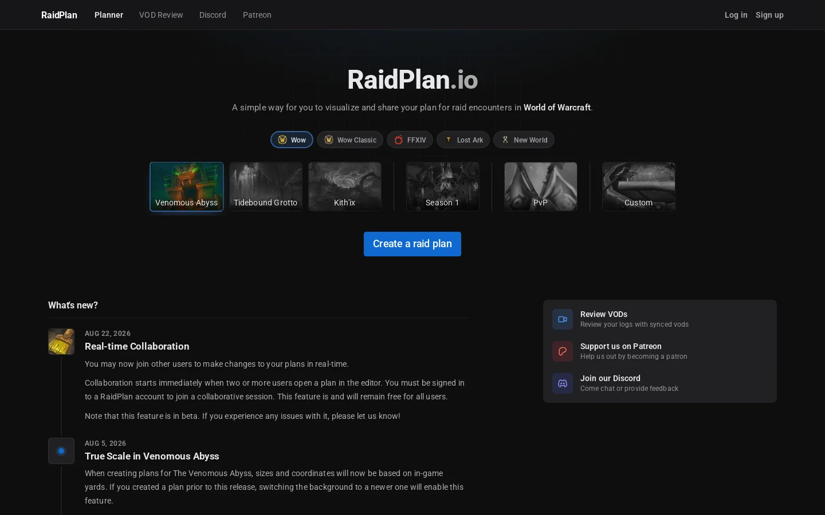Click the What's new? heading
825x515 pixels.
(73, 306)
